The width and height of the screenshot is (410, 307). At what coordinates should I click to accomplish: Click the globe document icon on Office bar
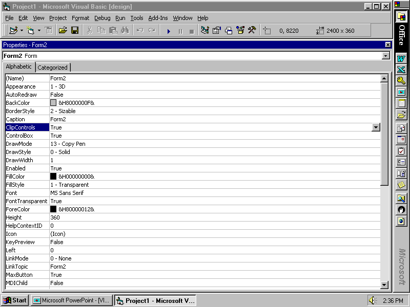coord(401,222)
